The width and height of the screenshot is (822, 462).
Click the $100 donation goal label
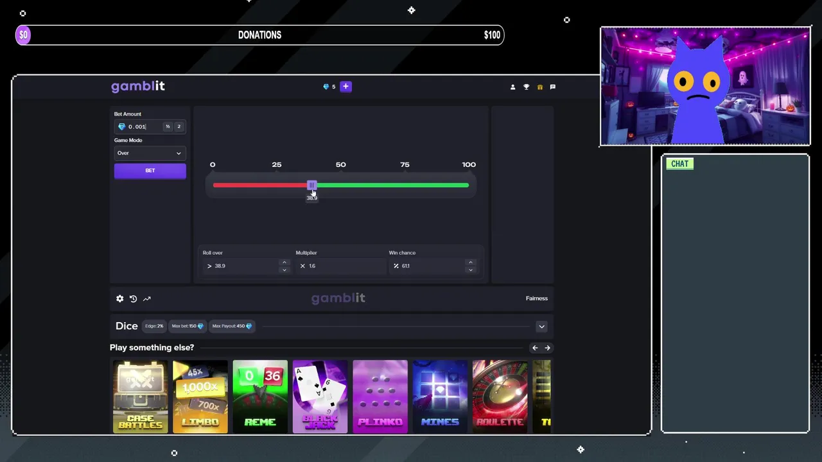pos(492,35)
